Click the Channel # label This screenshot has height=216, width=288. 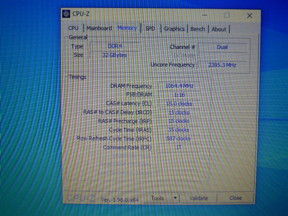[182, 47]
